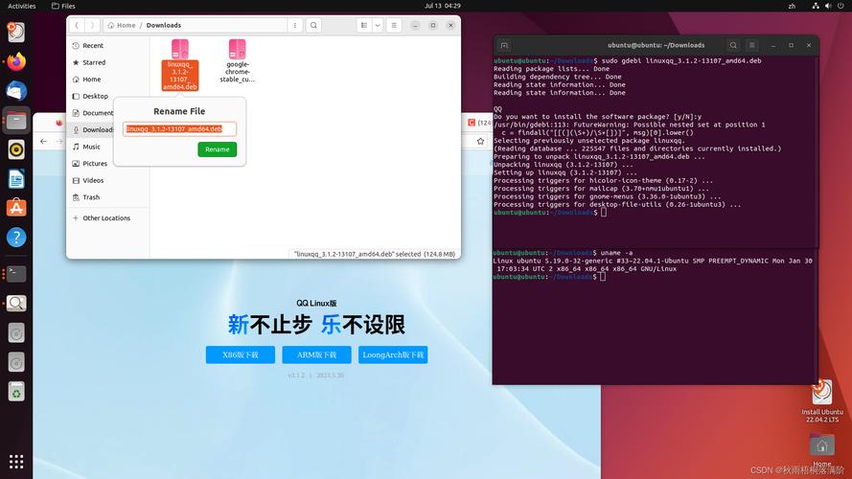
Task: Launch Firefox from the dock
Action: pyautogui.click(x=16, y=61)
